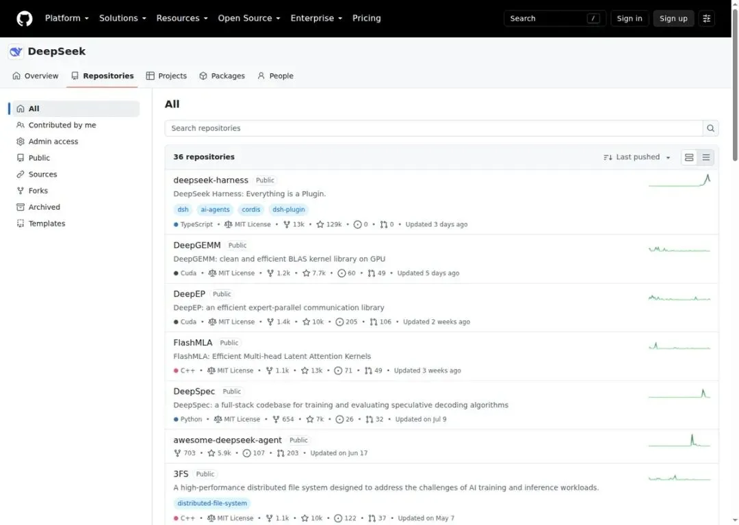
Task: Open the 32 pull requests on DeepSpec
Action: [x=375, y=419]
